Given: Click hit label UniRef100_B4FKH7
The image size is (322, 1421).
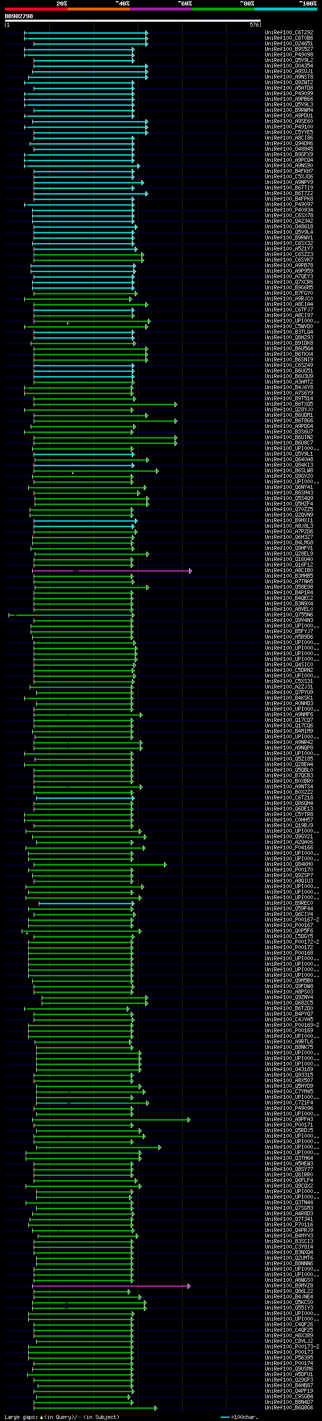Looking at the screenshot, I should (289, 171).
